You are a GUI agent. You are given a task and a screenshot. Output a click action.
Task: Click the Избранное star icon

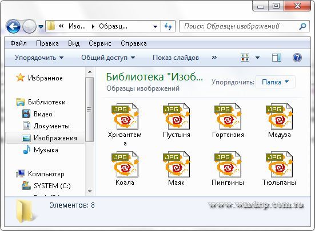20,78
